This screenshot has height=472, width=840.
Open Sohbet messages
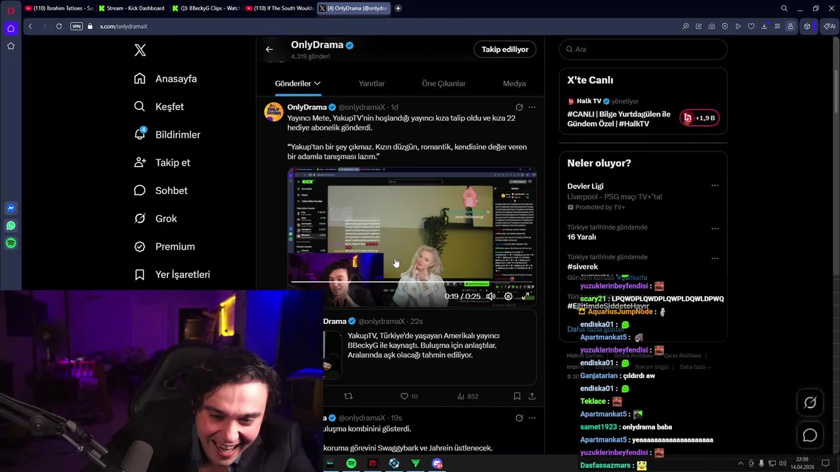[161, 191]
